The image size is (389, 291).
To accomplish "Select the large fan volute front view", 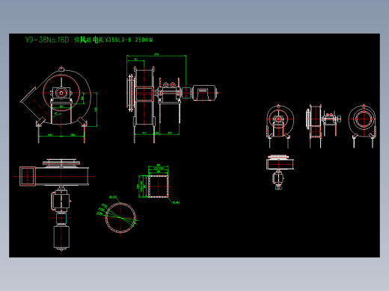I will (59, 104).
